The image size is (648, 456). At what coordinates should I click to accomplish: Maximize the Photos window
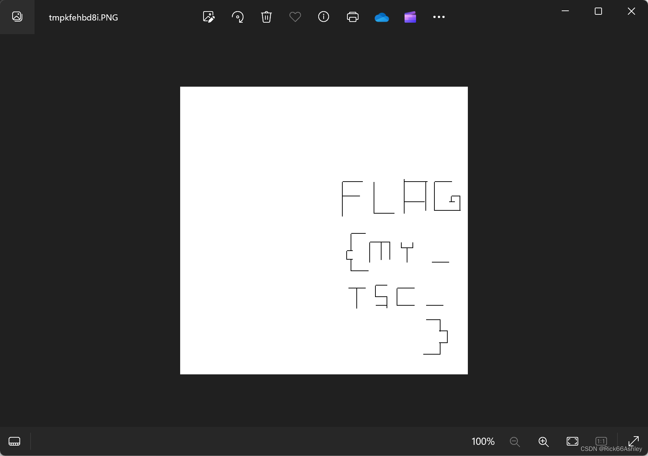[598, 11]
